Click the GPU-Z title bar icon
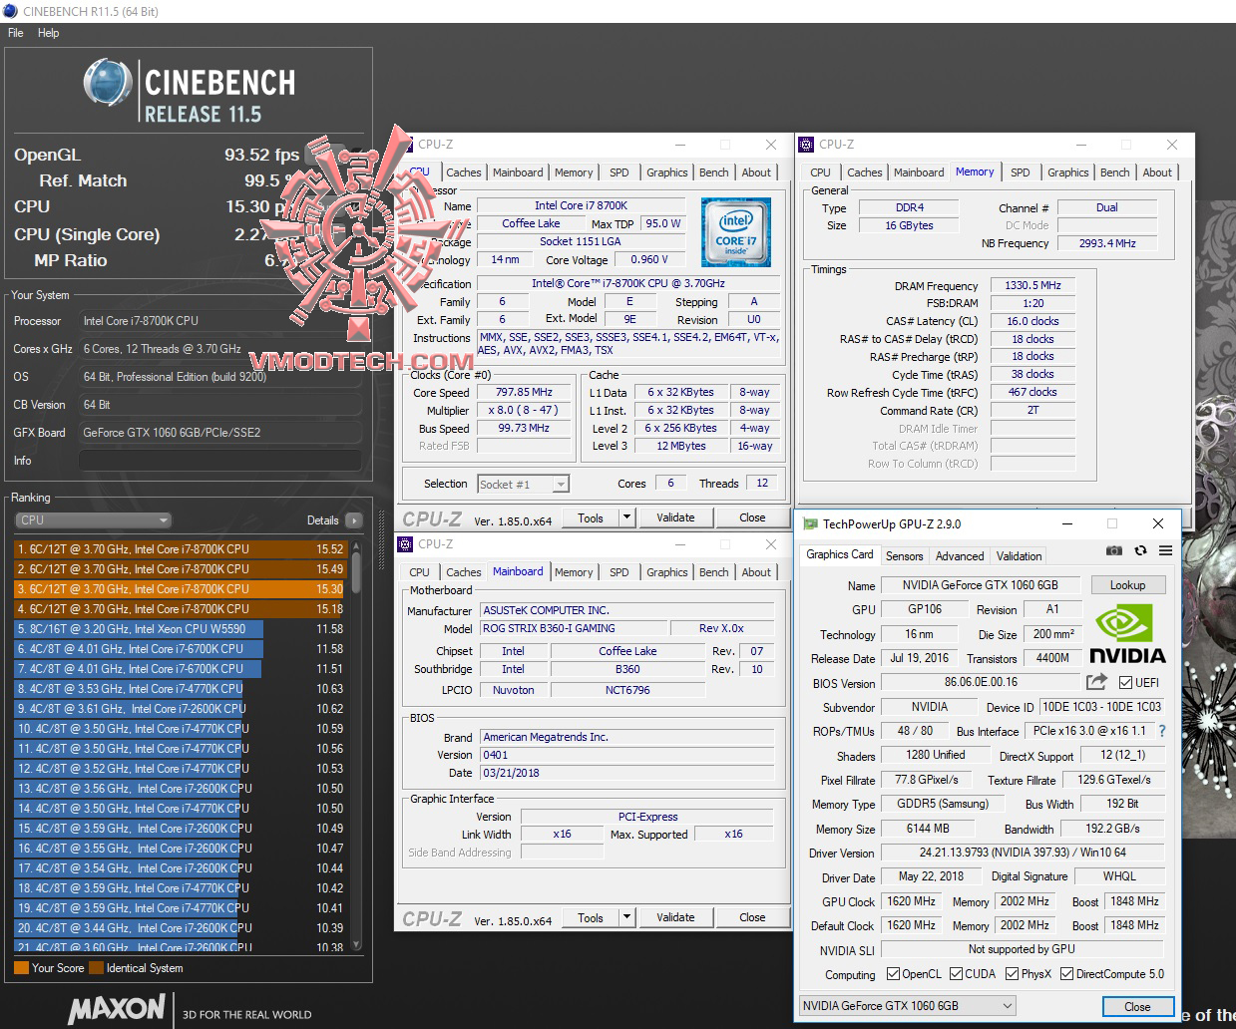The height and width of the screenshot is (1029, 1236). point(808,523)
